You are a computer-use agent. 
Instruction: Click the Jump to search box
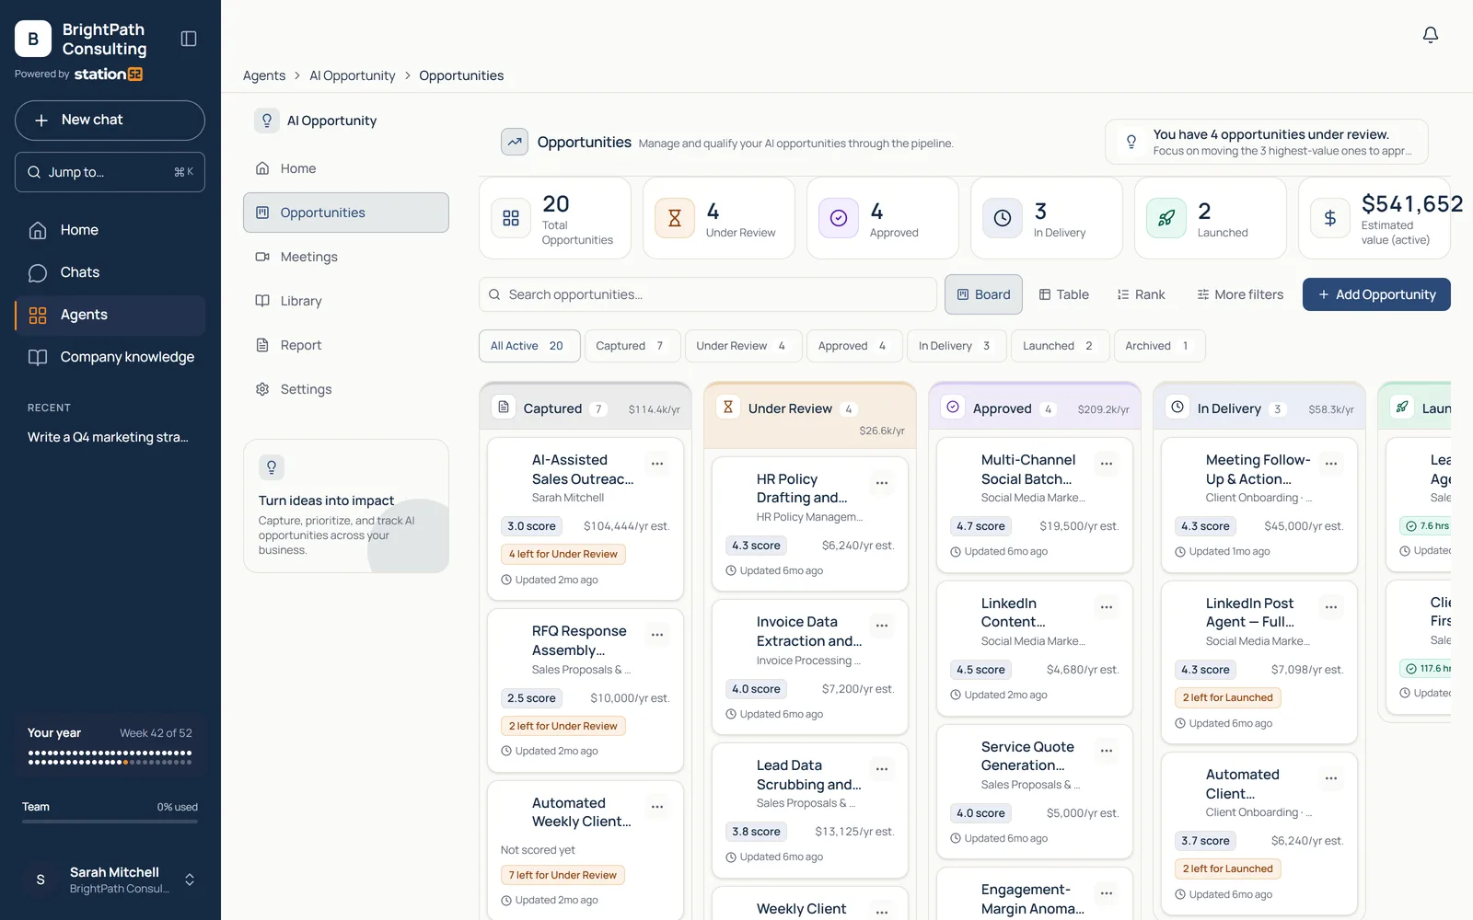pyautogui.click(x=110, y=172)
